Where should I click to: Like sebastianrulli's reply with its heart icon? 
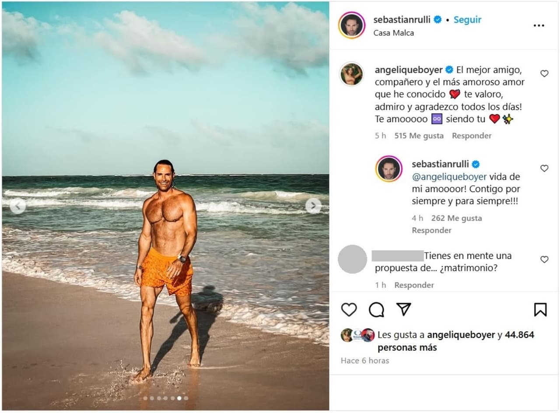click(544, 168)
